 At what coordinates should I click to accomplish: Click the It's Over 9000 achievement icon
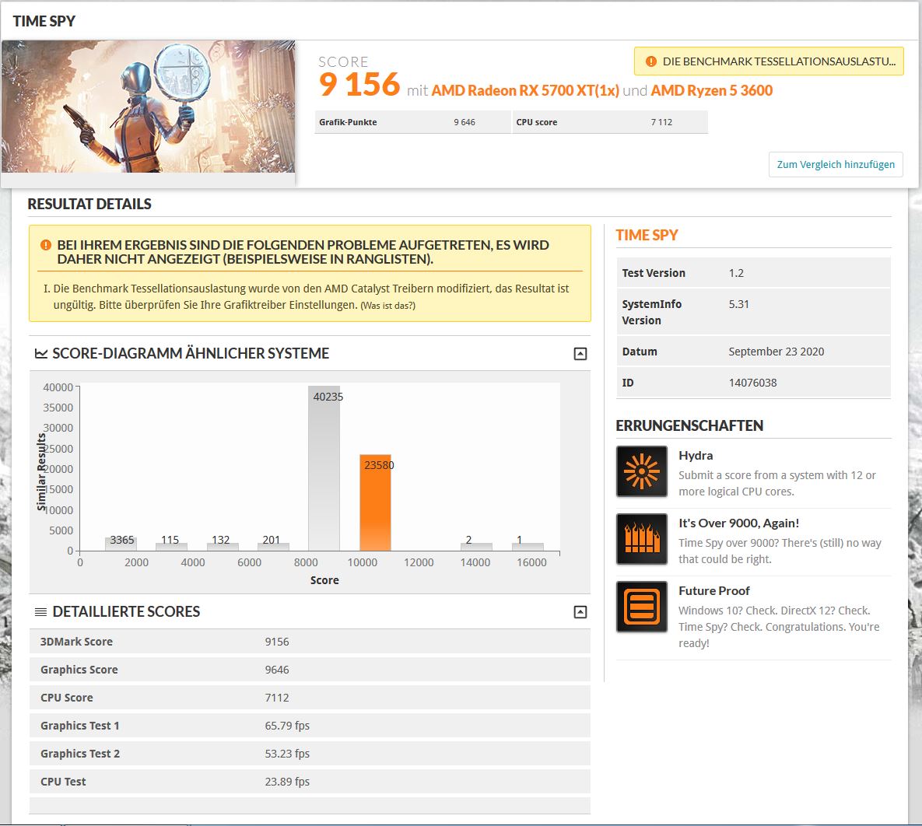642,538
